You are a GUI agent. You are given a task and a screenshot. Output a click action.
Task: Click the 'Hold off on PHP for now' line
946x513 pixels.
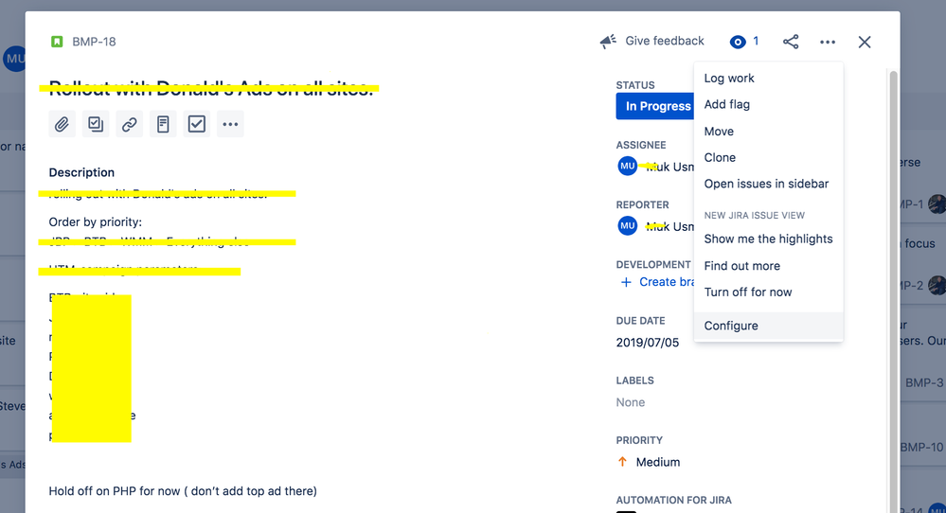(x=183, y=490)
